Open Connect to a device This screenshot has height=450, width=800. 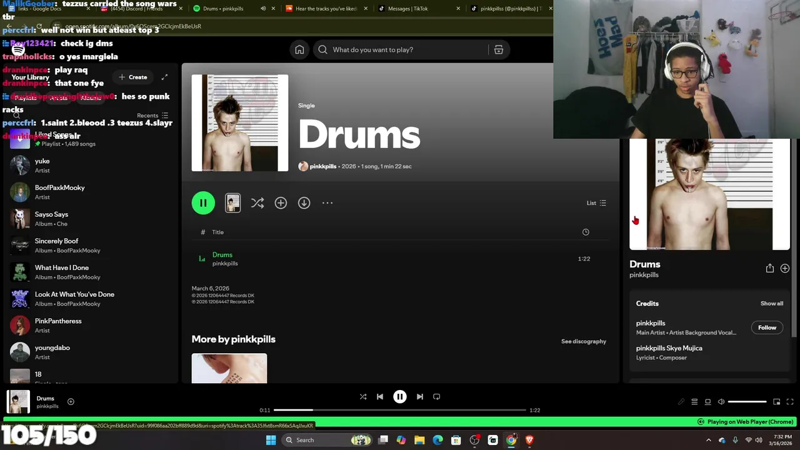(x=708, y=402)
